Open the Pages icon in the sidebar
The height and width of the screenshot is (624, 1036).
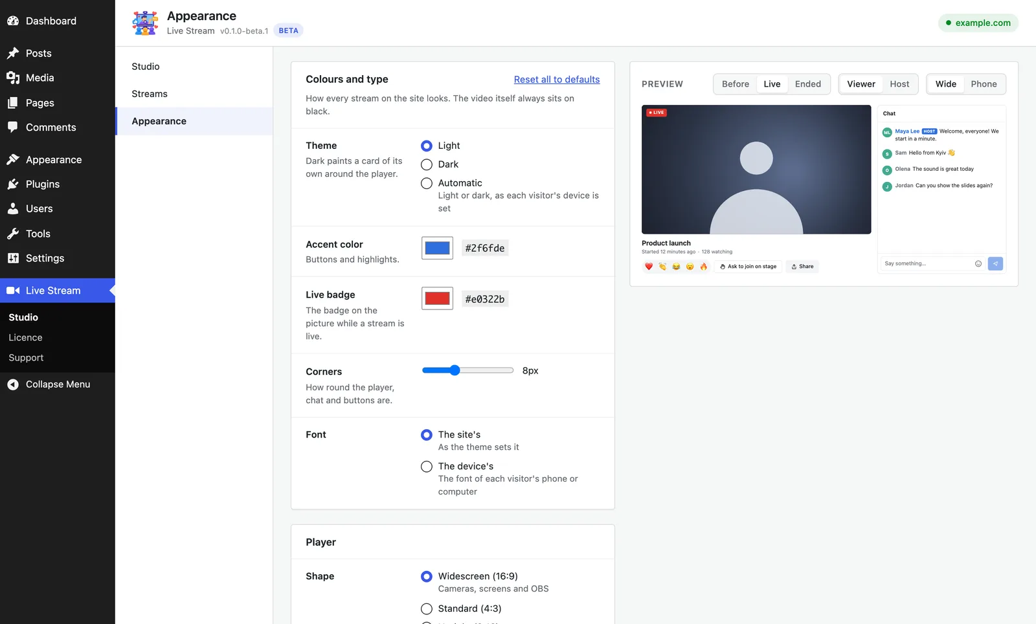(13, 103)
